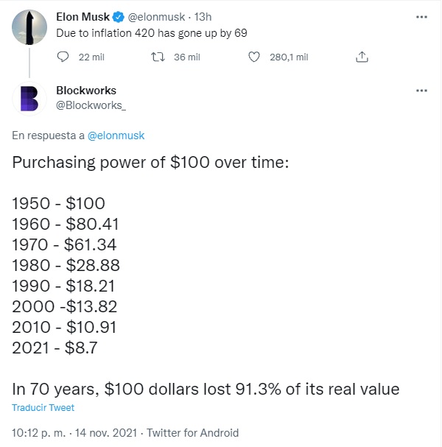
Task: Click Traducir Tweet to translate
Action: point(43,408)
